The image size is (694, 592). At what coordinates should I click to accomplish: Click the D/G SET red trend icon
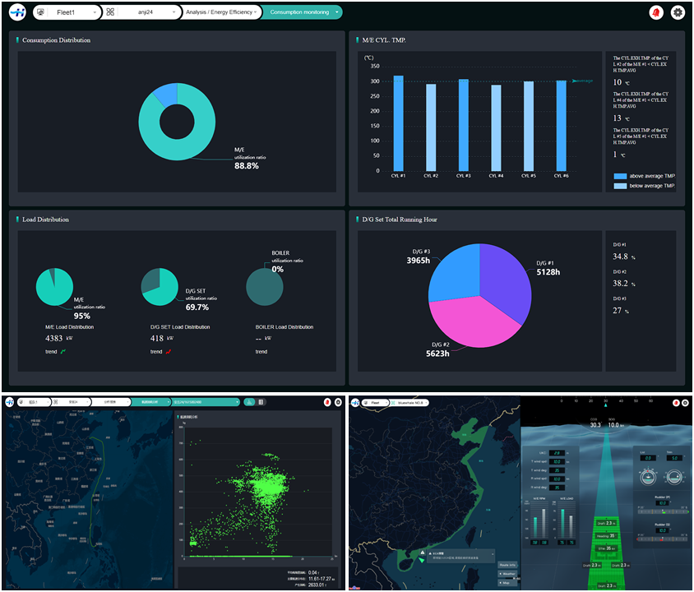click(169, 352)
